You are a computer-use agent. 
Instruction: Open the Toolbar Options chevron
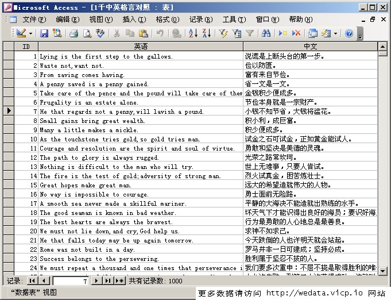[360, 34]
